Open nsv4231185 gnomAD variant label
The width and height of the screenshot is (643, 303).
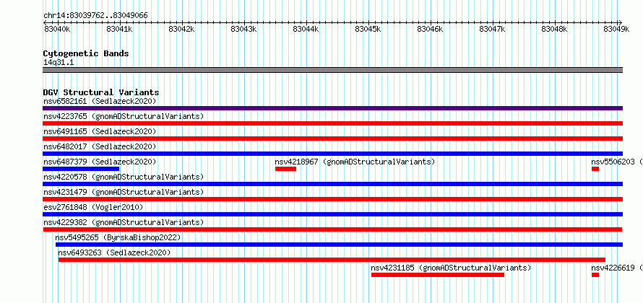click(x=451, y=268)
